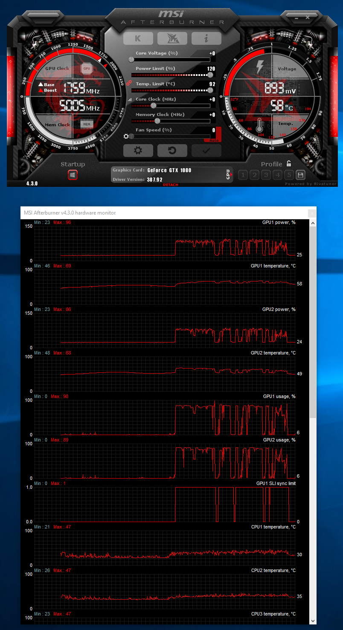
Task: Click the hardware monitor scrollbar thumb
Action: 313,322
